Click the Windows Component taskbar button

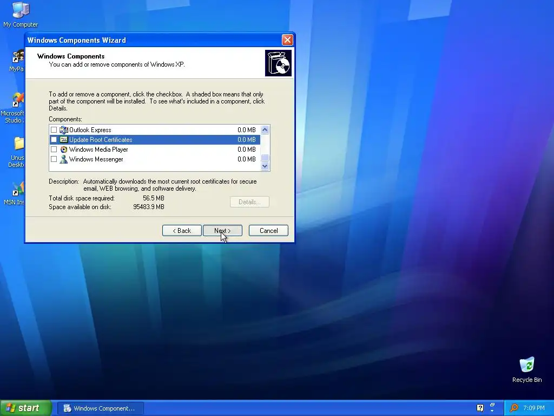[x=100, y=408]
